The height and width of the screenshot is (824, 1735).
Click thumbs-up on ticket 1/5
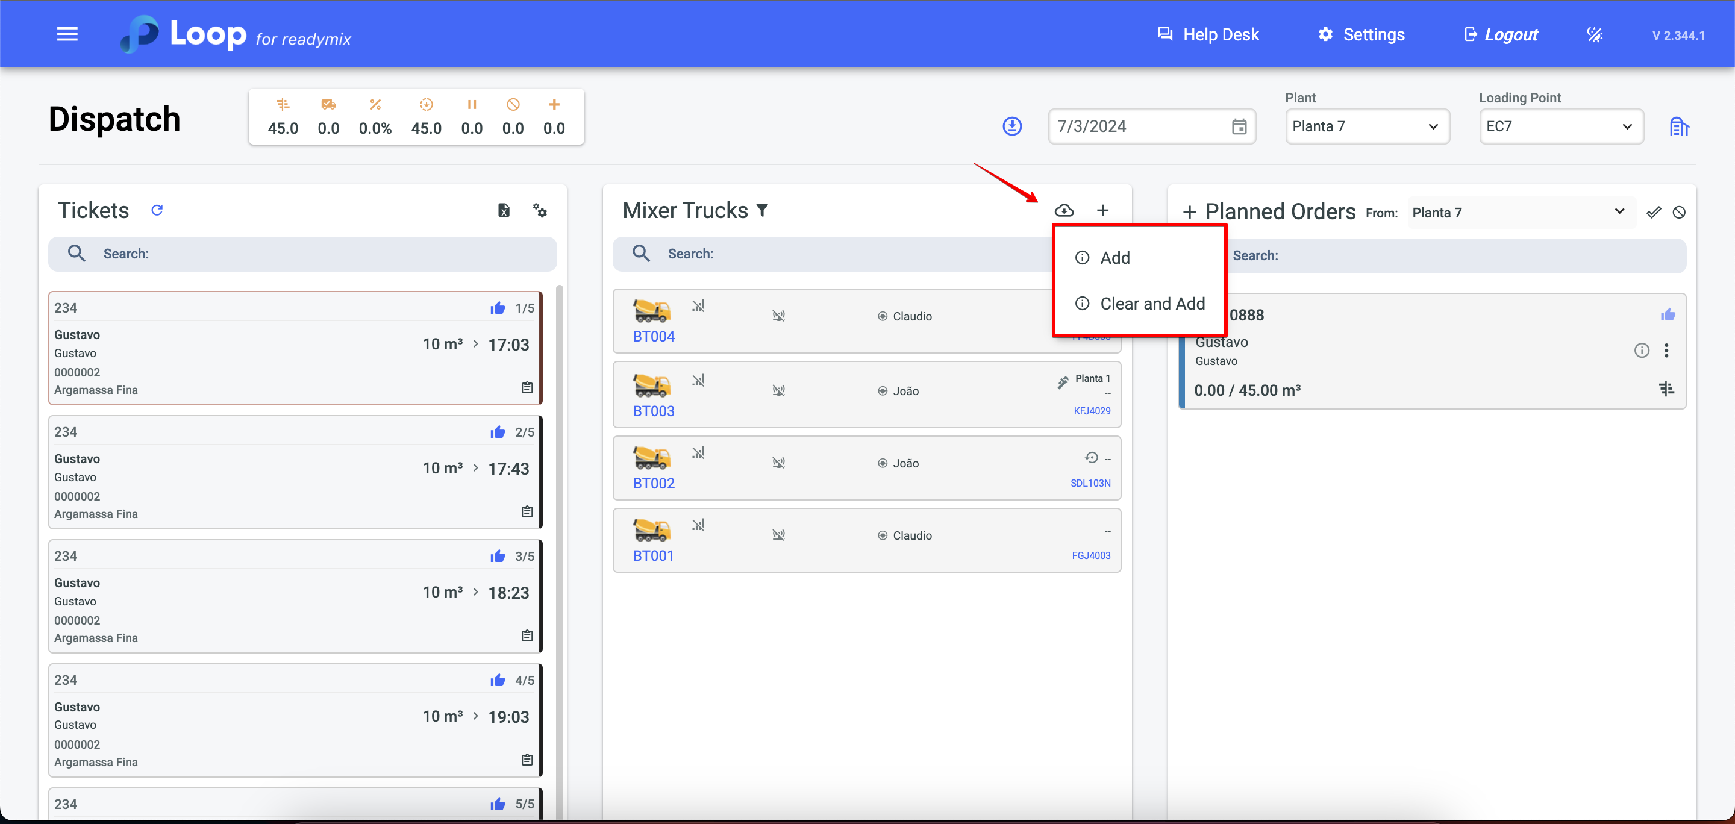click(x=498, y=308)
